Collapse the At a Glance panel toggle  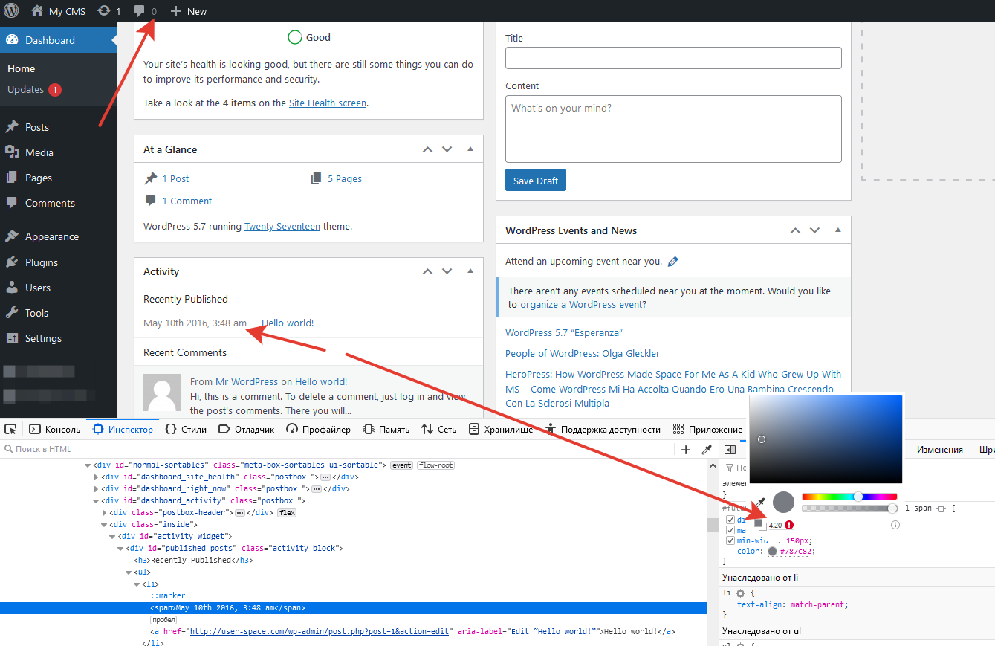[x=470, y=149]
